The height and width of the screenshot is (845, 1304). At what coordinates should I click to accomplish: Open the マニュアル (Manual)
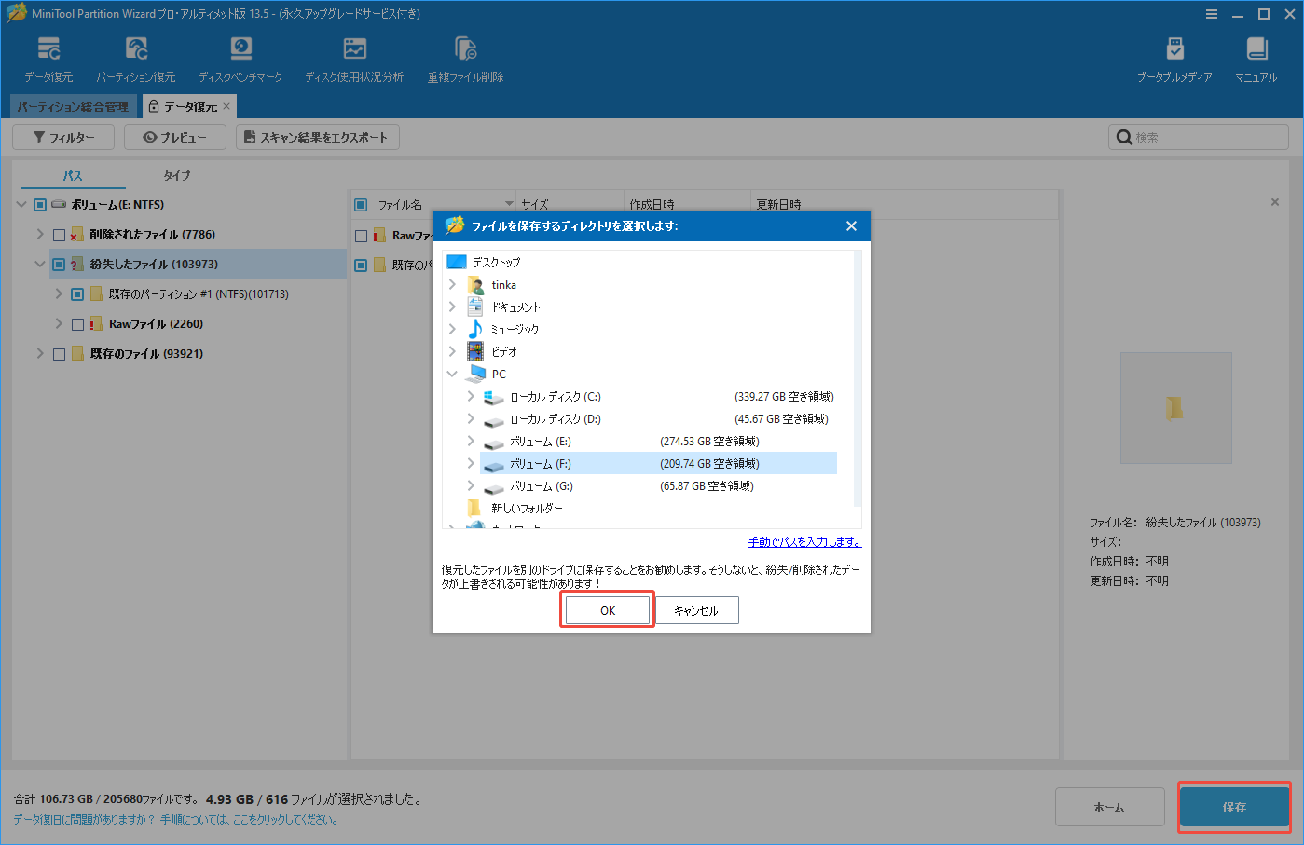coord(1256,56)
